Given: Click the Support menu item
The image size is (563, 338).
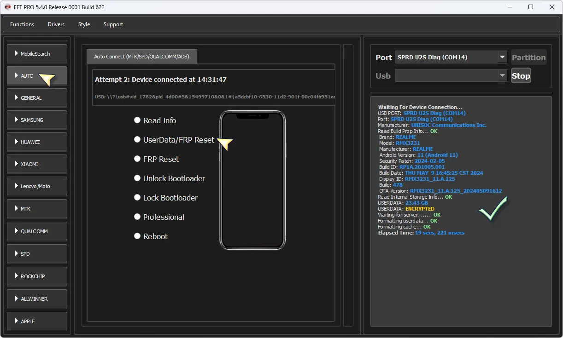Looking at the screenshot, I should 113,24.
